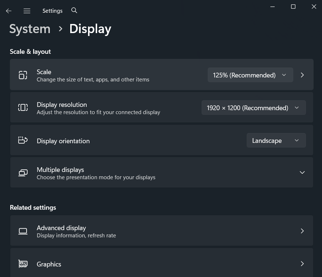The image size is (322, 277).
Task: Go back using the back arrow
Action: pos(9,11)
